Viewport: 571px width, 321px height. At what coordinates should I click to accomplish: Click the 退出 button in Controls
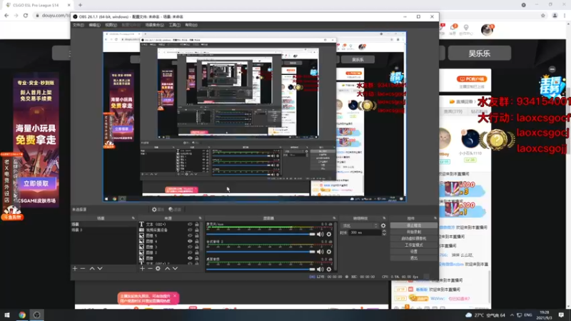(414, 258)
